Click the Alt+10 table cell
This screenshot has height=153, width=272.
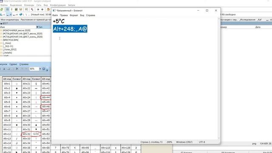coord(7,125)
